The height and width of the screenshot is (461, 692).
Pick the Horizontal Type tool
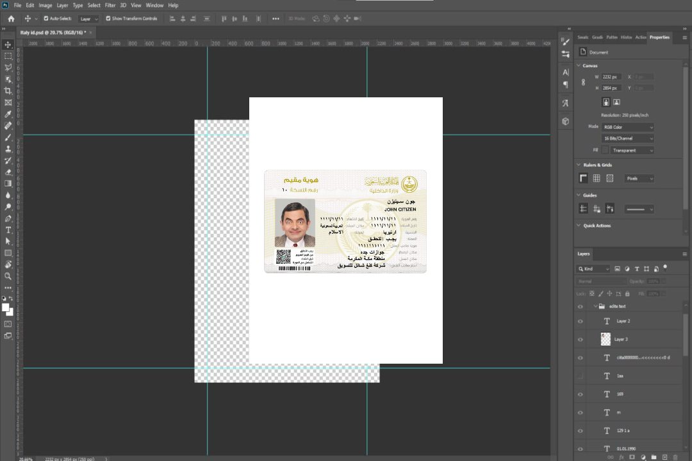tap(8, 230)
